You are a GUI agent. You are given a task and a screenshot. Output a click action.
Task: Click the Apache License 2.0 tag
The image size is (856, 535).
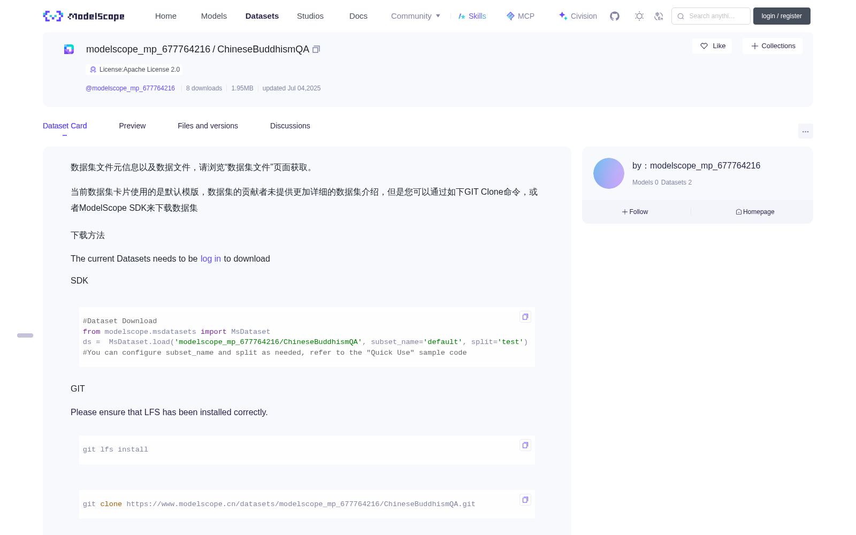coord(134,70)
